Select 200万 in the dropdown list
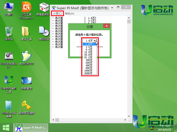Viewport: 177px width, 132px height. [x=90, y=63]
